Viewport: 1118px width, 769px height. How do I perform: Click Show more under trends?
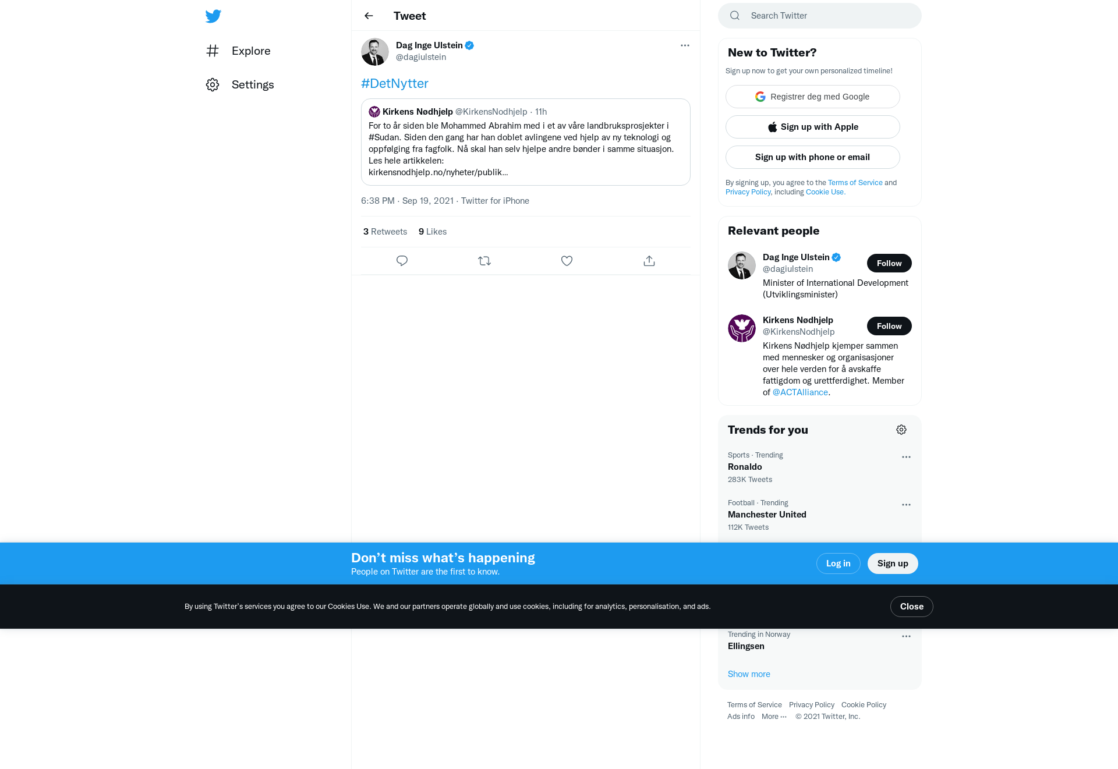point(749,674)
